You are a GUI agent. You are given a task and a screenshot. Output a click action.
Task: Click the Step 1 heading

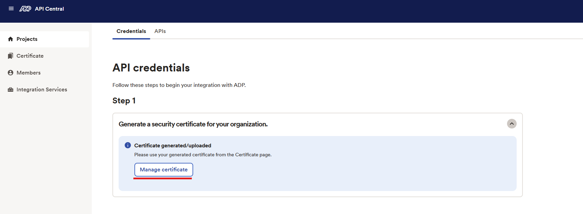(x=124, y=101)
